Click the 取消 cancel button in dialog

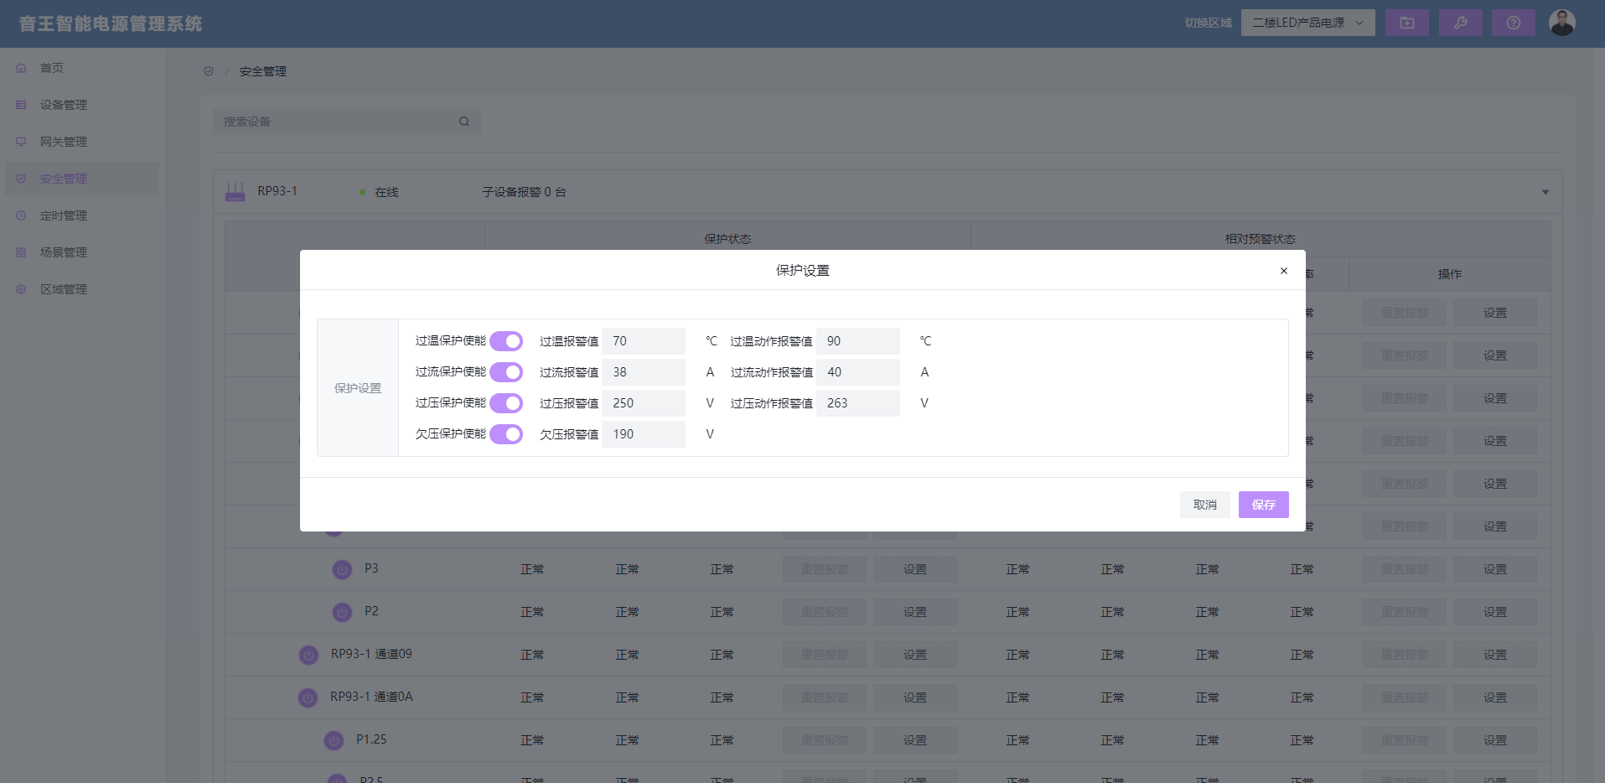[x=1204, y=504]
